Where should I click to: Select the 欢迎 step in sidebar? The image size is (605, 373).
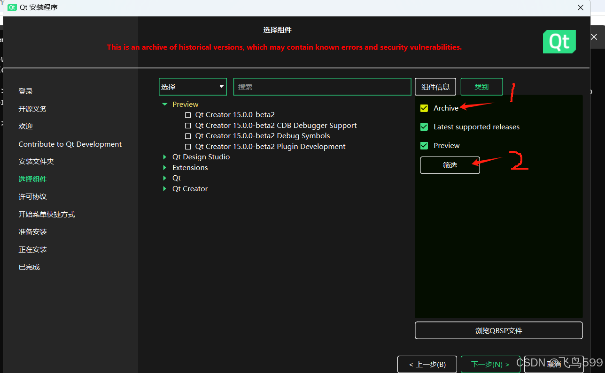[26, 127]
